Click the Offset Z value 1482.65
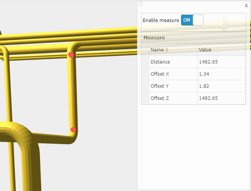This screenshot has width=251, height=191. (x=208, y=98)
